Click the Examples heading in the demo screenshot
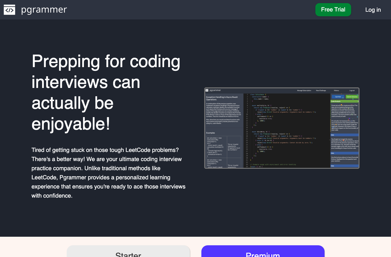The width and height of the screenshot is (391, 257). [211, 133]
